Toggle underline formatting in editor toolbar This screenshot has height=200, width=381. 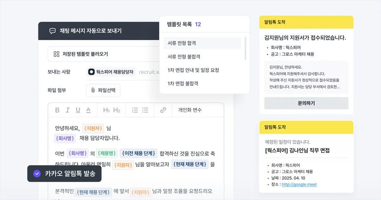pyautogui.click(x=78, y=110)
